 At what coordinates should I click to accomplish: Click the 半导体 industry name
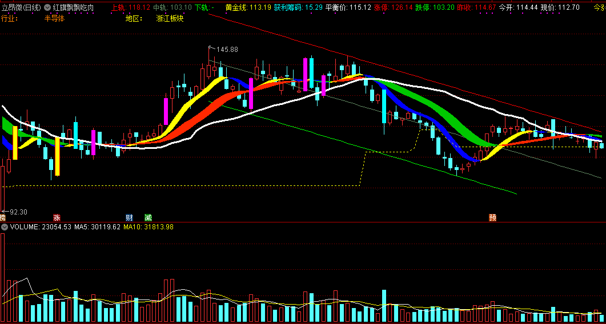click(x=54, y=18)
